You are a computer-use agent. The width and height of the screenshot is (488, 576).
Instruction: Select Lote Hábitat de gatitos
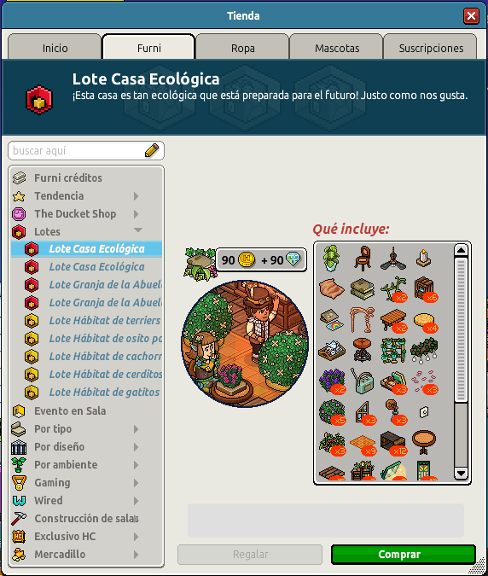pos(104,393)
